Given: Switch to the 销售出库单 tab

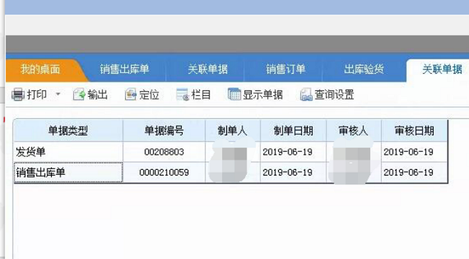Looking at the screenshot, I should tap(125, 69).
